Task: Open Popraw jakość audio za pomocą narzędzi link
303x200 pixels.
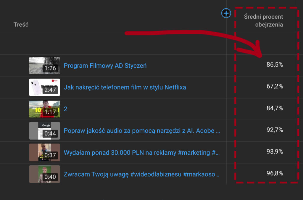Action: [142, 131]
